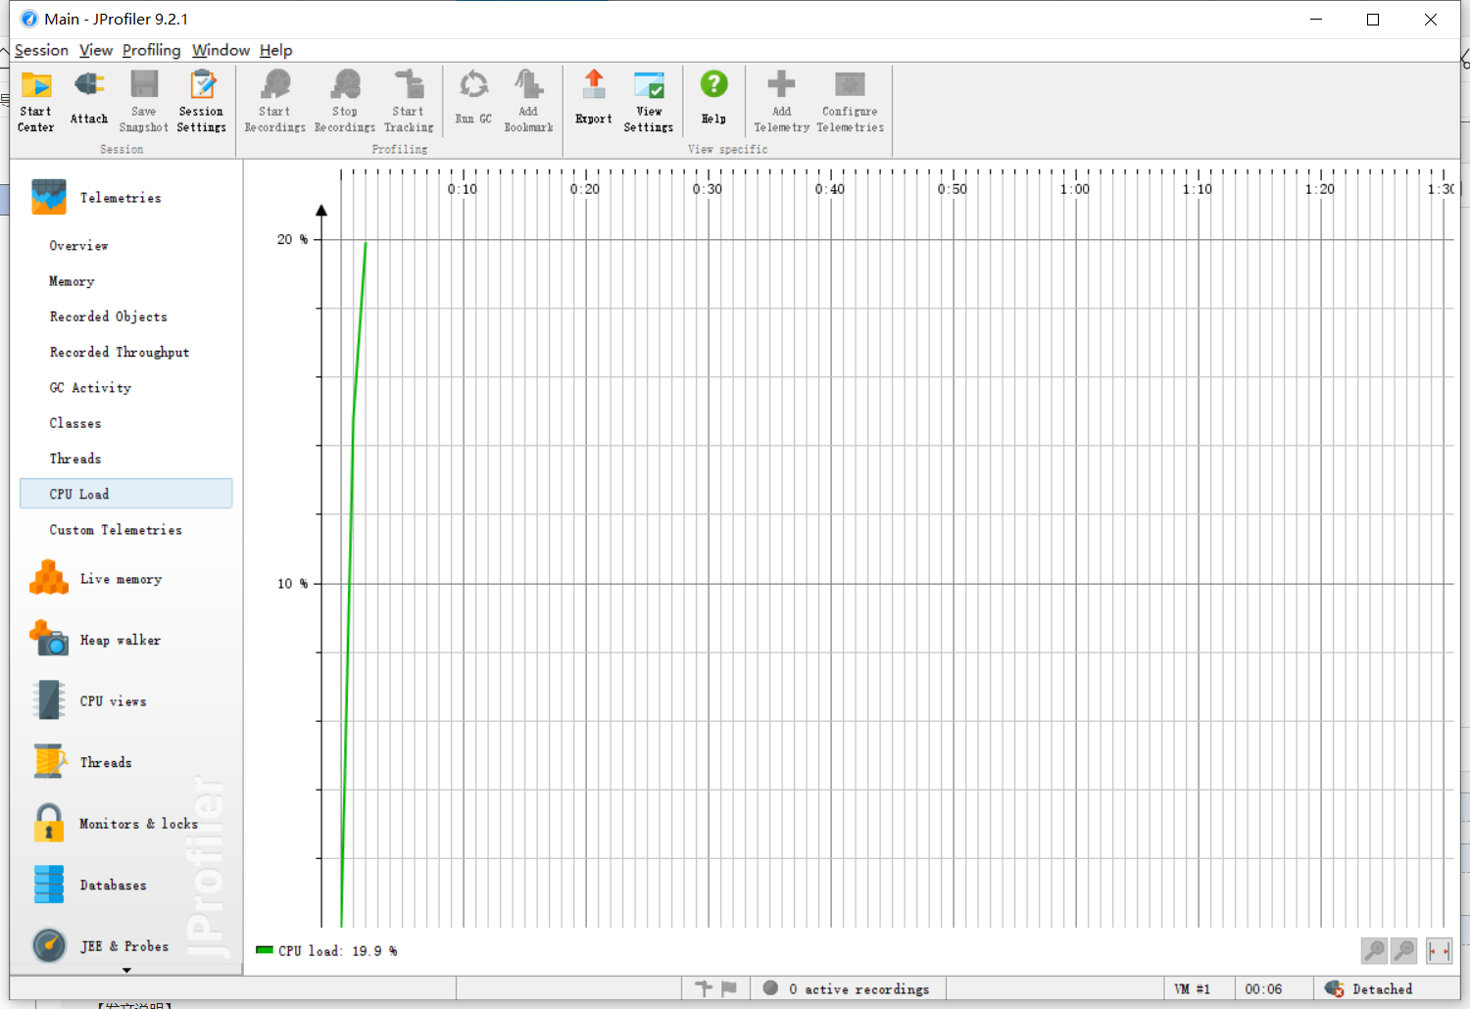
Task: Click Save Snapshot in the toolbar
Action: pos(144,101)
